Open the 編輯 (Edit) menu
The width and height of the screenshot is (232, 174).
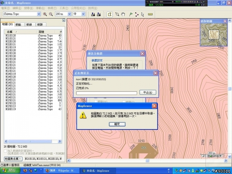click(x=17, y=8)
